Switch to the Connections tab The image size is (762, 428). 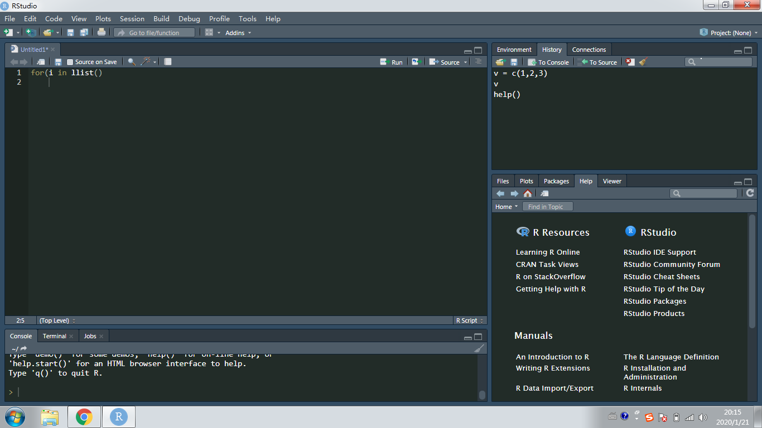589,50
